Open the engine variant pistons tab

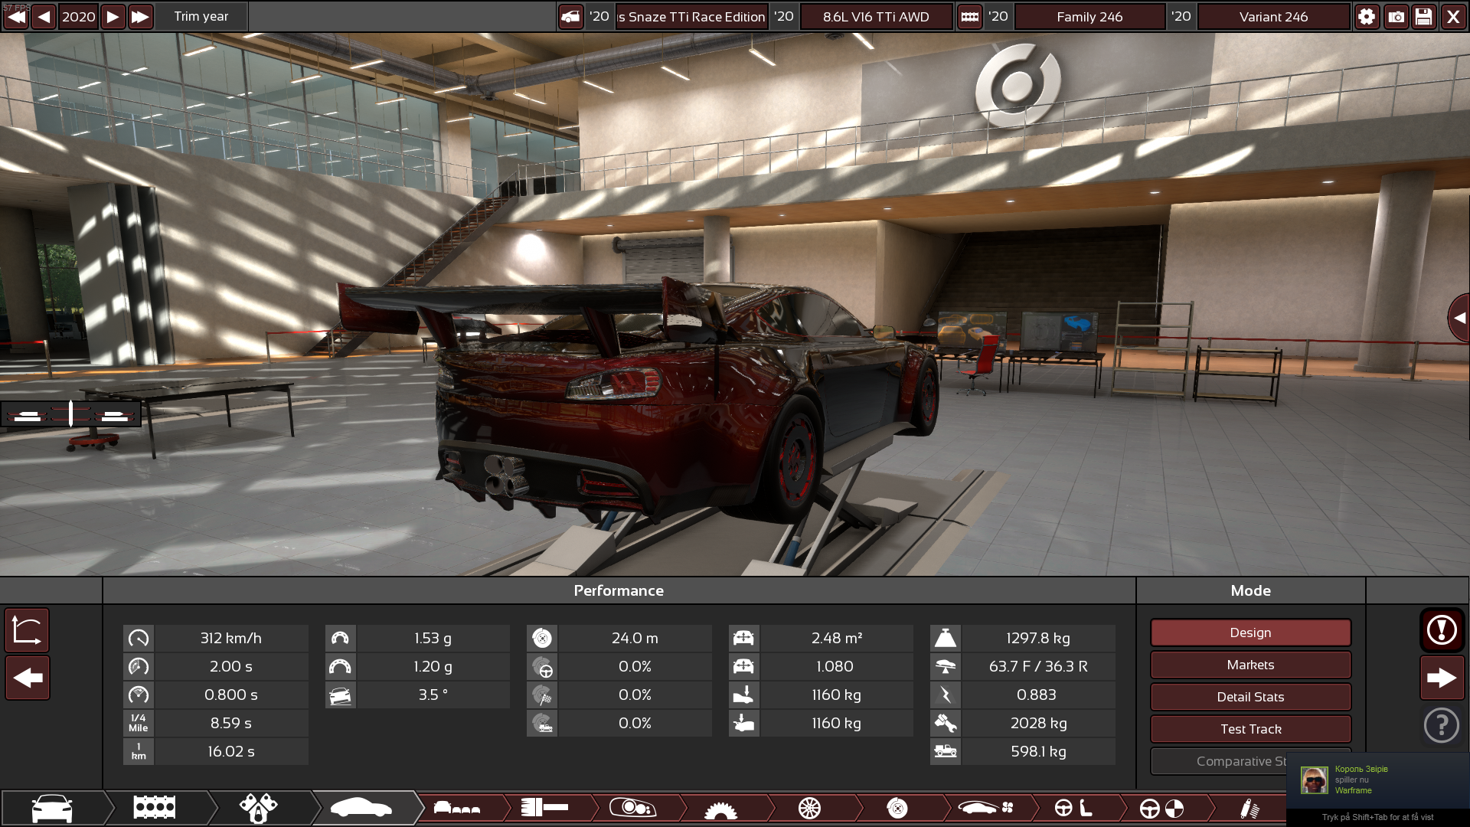coord(258,808)
